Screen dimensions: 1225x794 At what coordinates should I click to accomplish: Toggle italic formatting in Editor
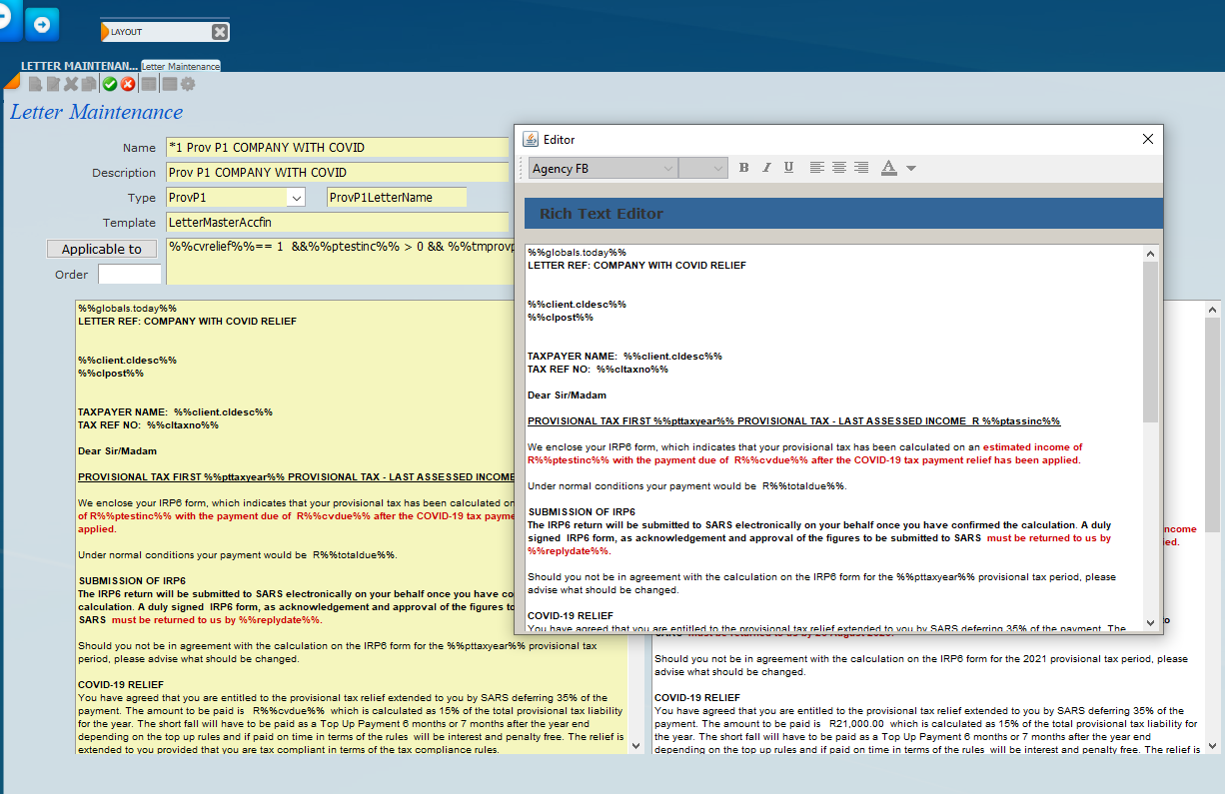pyautogui.click(x=766, y=168)
